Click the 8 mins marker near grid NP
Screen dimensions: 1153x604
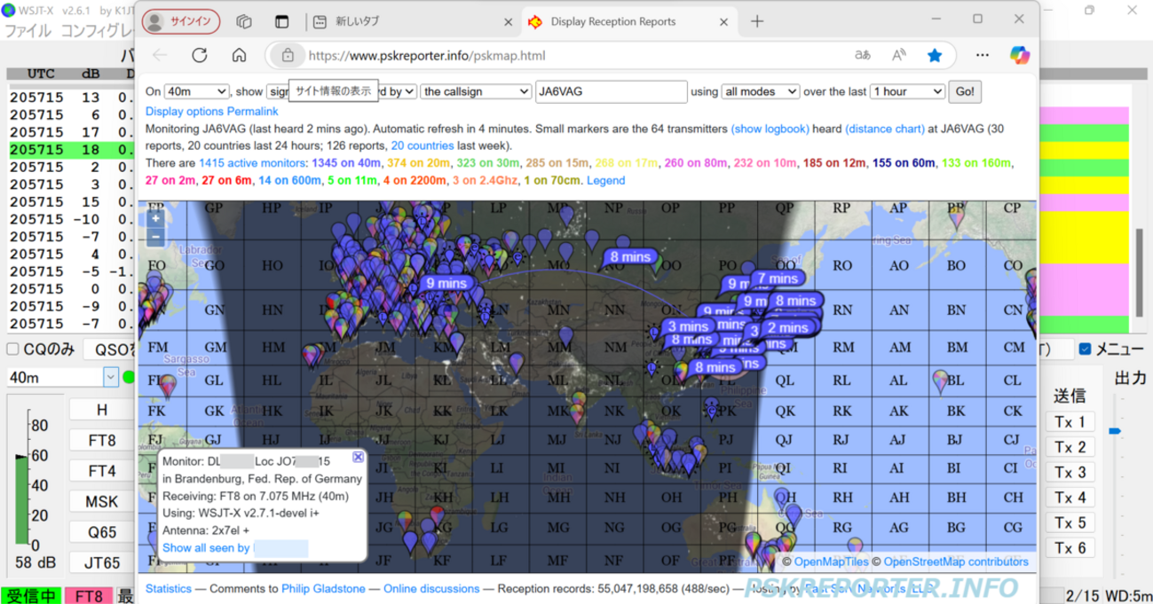pos(631,257)
